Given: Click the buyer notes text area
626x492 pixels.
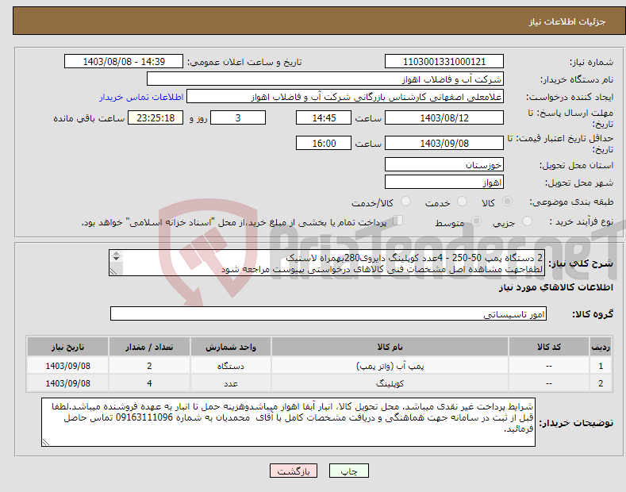Looking at the screenshot, I should click(x=288, y=422).
